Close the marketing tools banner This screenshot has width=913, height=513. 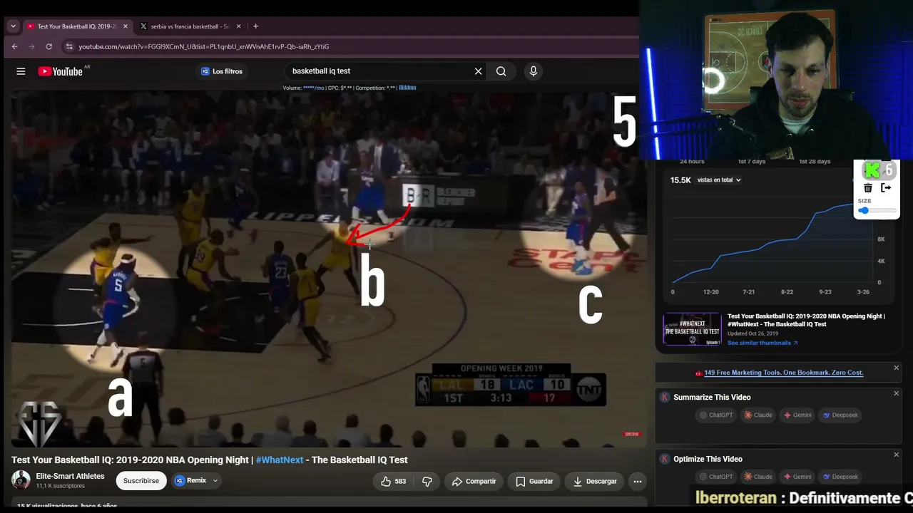897,368
